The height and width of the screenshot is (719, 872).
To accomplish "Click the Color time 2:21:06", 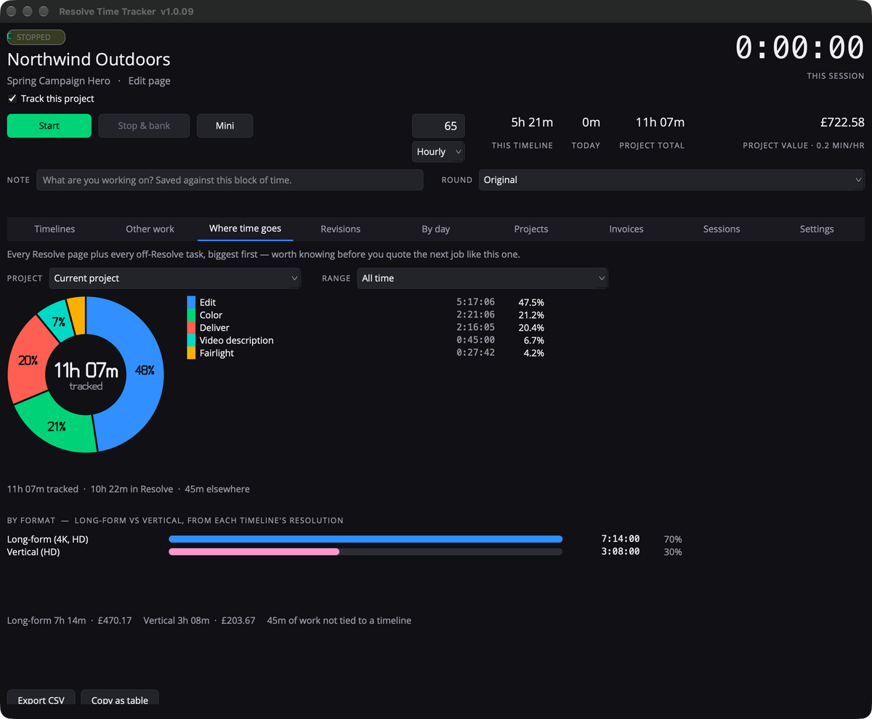I will (x=475, y=315).
